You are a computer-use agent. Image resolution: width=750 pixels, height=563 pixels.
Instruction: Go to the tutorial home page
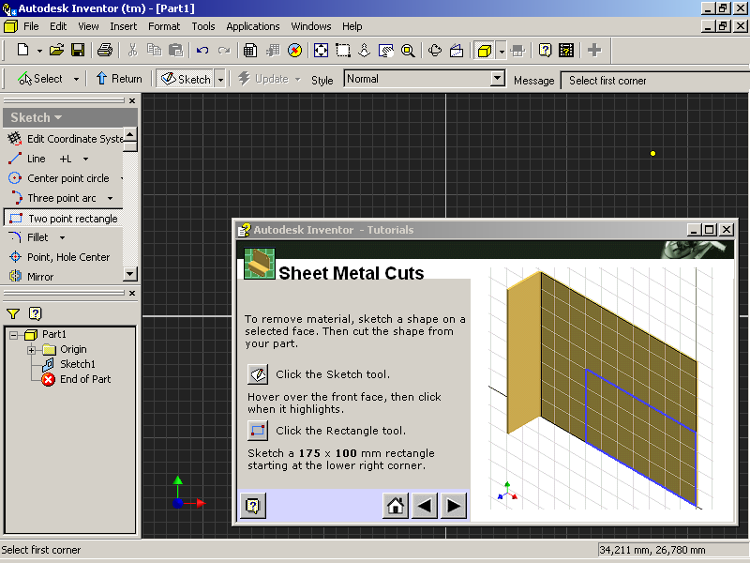point(396,506)
